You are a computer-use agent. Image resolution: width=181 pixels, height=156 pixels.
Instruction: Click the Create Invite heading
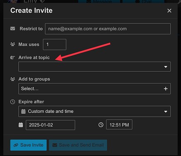[32, 10]
